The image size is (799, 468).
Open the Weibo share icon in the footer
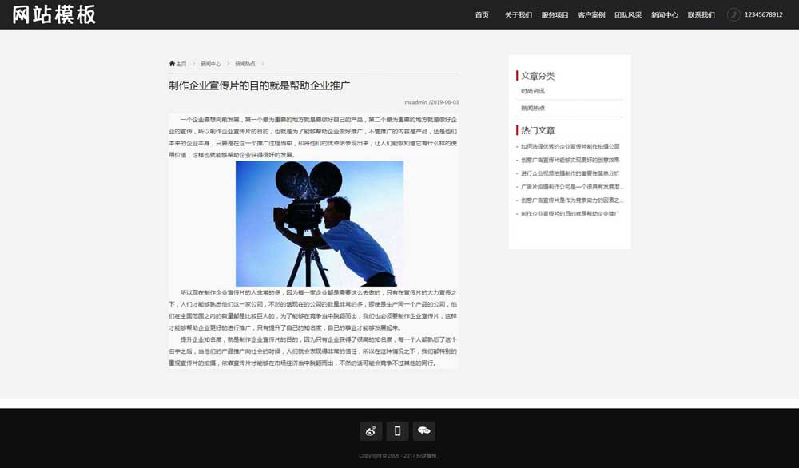click(x=370, y=430)
